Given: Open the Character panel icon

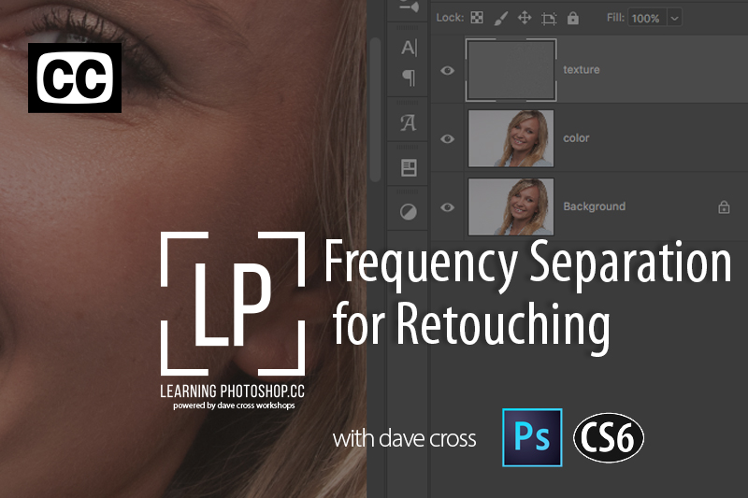Looking at the screenshot, I should coord(409,48).
